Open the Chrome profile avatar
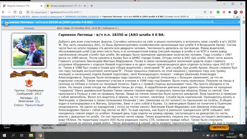The image size is (247, 139). (x=235, y=12)
